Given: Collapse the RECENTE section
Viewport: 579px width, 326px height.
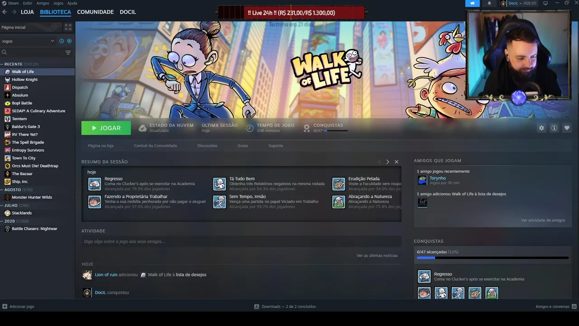Looking at the screenshot, I should (x=2, y=64).
